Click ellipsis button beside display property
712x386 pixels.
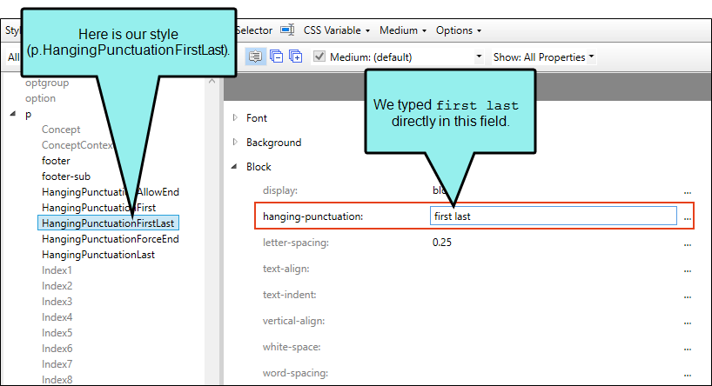pyautogui.click(x=688, y=190)
